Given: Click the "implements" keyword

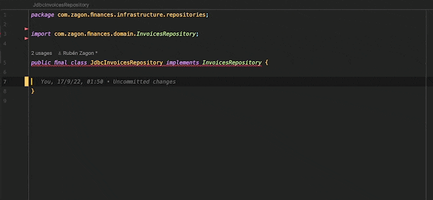Looking at the screenshot, I should (182, 63).
